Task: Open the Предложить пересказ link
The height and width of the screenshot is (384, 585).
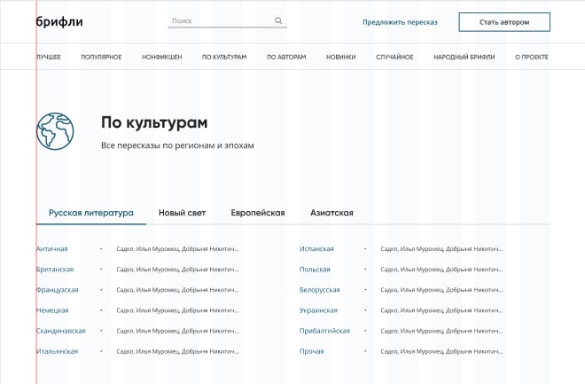Action: coord(400,21)
